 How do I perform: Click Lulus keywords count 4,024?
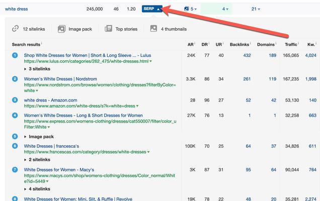(311, 55)
